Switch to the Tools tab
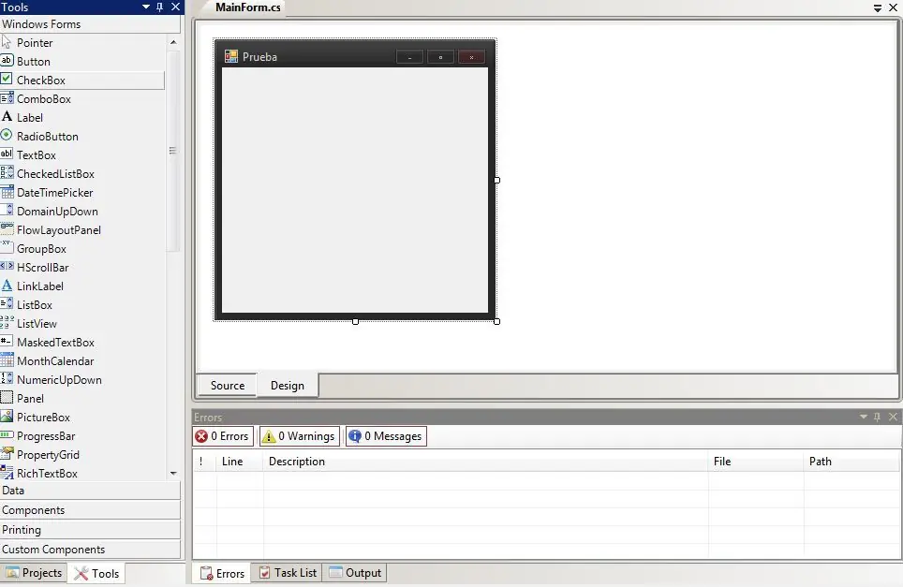 pyautogui.click(x=96, y=573)
